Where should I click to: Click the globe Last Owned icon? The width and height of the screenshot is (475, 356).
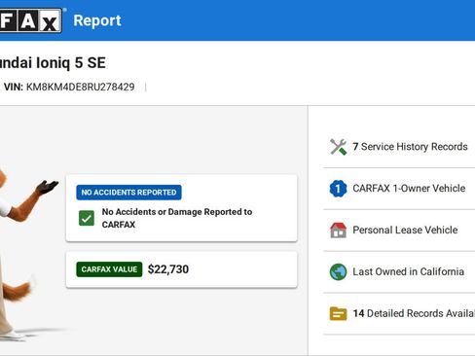click(338, 271)
